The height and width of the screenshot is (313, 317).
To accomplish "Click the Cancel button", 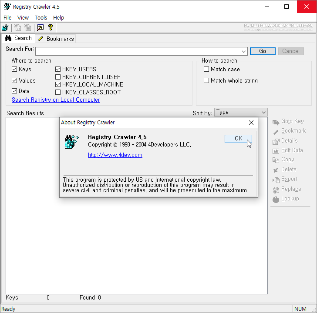I will pyautogui.click(x=291, y=51).
